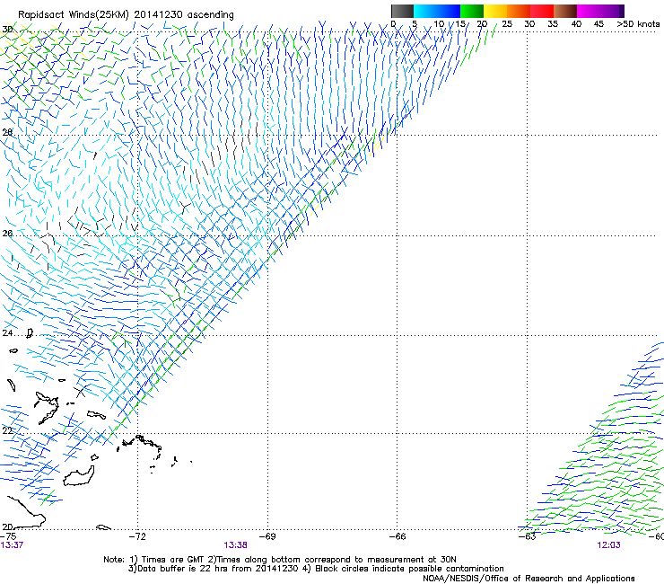Click the '25' legend tick label

click(507, 24)
